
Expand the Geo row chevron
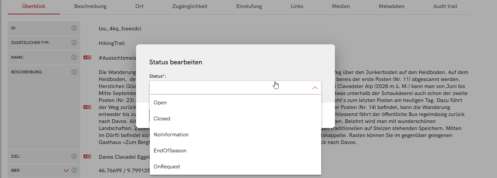(x=66, y=170)
